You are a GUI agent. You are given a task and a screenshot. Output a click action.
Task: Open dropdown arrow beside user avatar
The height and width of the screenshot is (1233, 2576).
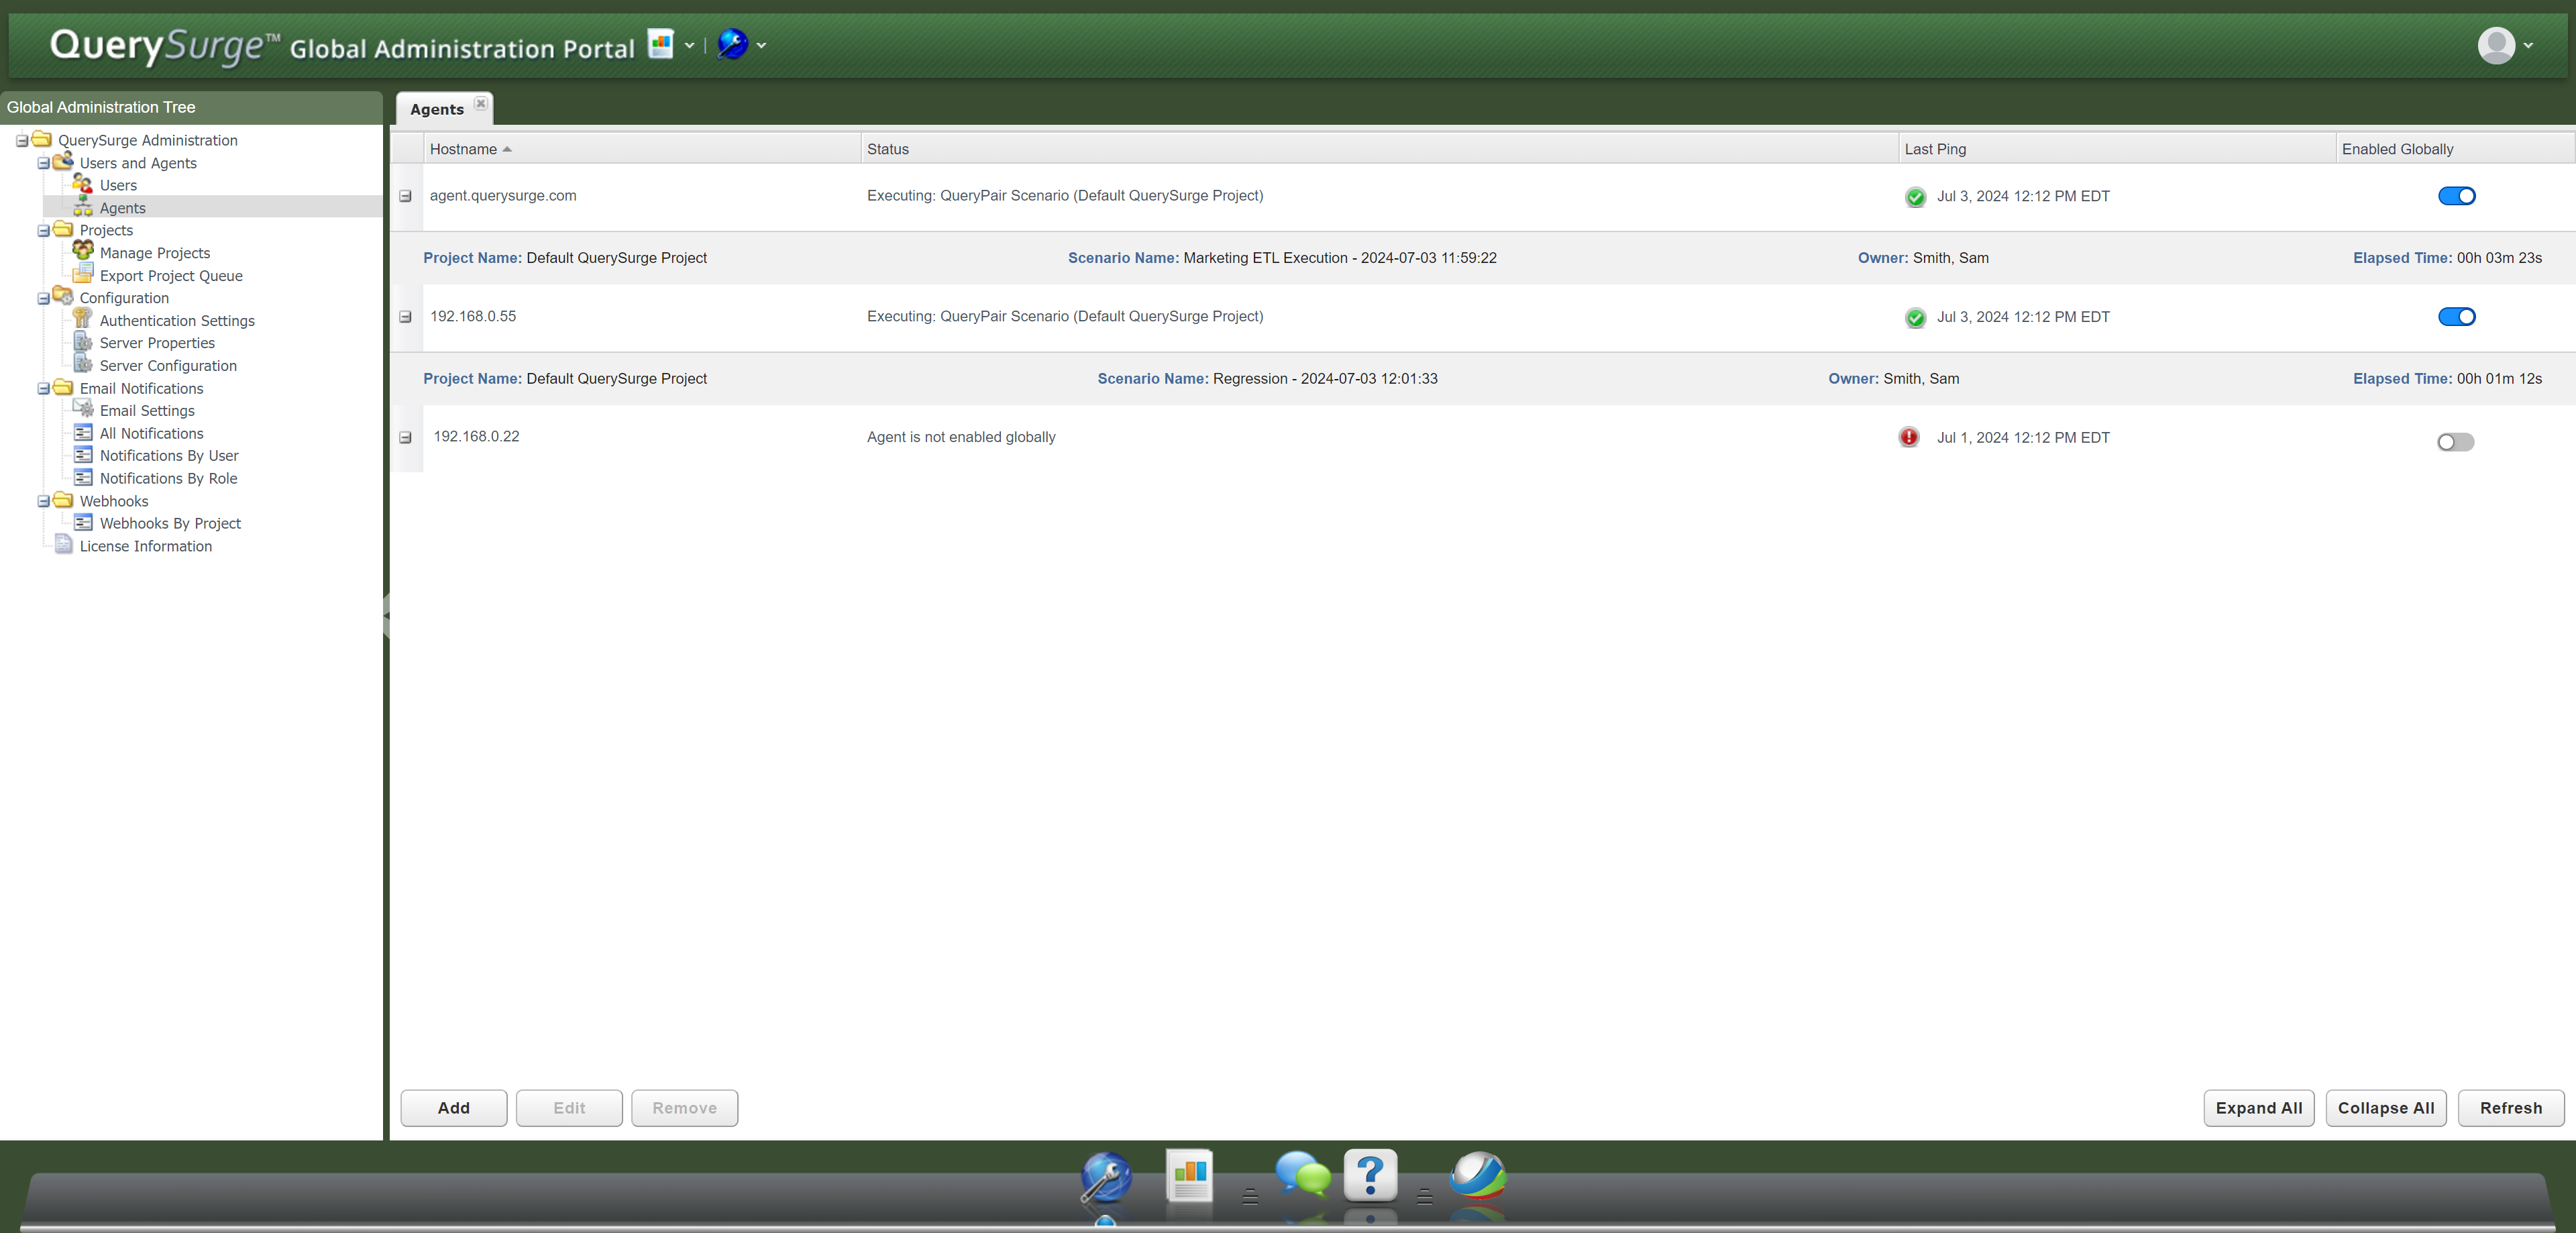[2528, 45]
